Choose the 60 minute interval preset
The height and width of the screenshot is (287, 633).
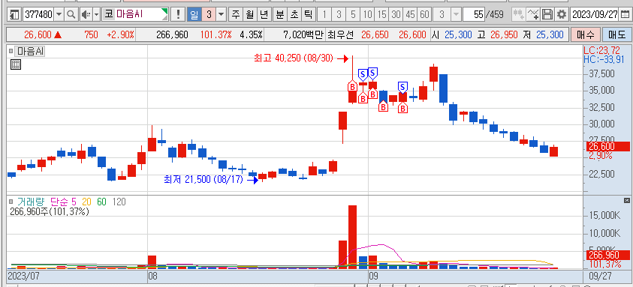(424, 15)
